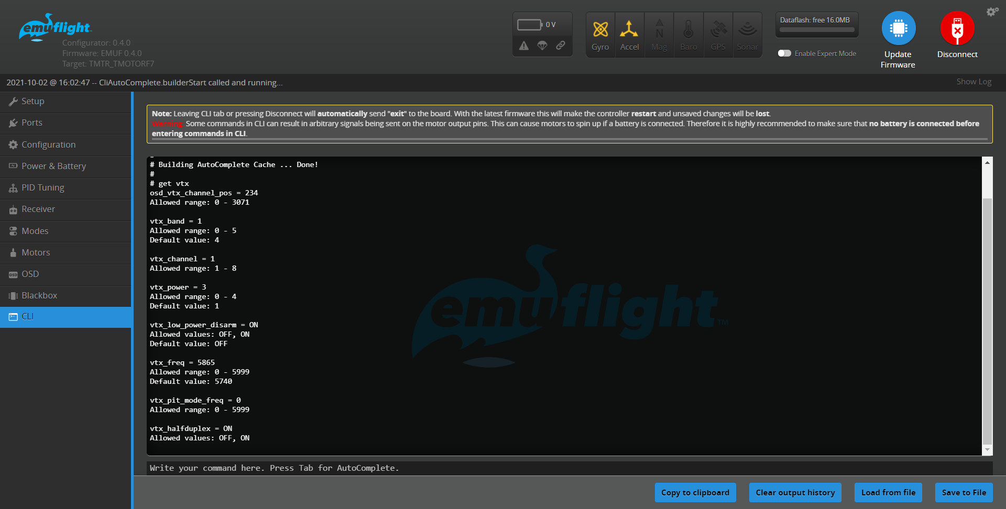
Task: Toggle Enable Expert Mode switch
Action: [784, 53]
